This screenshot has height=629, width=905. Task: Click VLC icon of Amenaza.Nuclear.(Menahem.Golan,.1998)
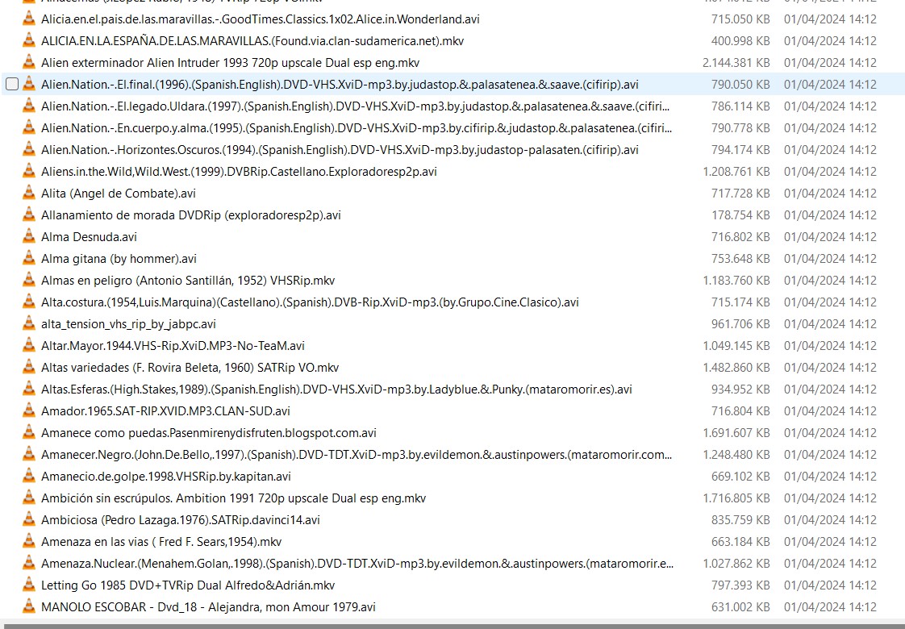click(x=28, y=564)
